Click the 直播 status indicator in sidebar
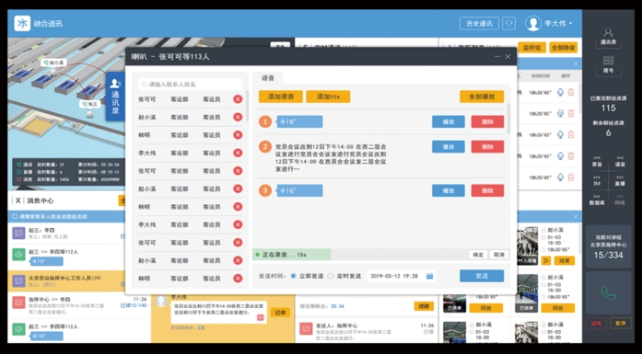The height and width of the screenshot is (354, 642). point(620,180)
